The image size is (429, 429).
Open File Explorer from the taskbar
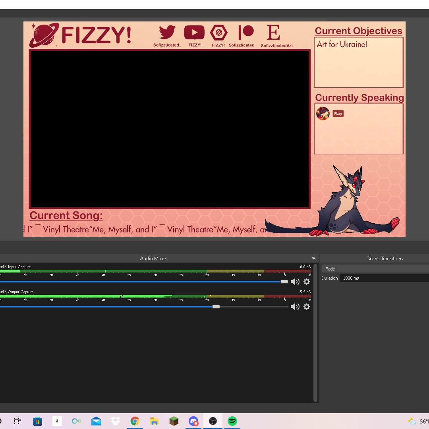coord(154,421)
